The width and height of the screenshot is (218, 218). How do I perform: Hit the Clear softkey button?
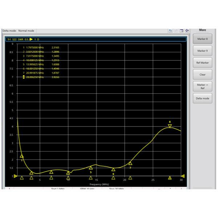point(202,74)
